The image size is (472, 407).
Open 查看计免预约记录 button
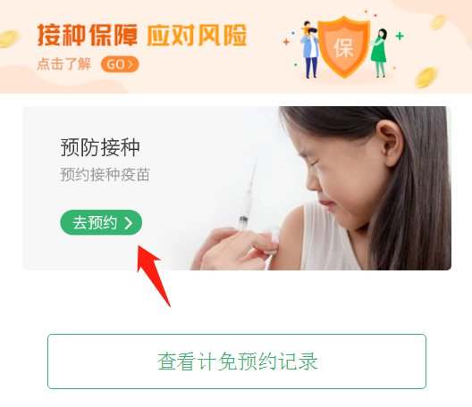coord(237,361)
